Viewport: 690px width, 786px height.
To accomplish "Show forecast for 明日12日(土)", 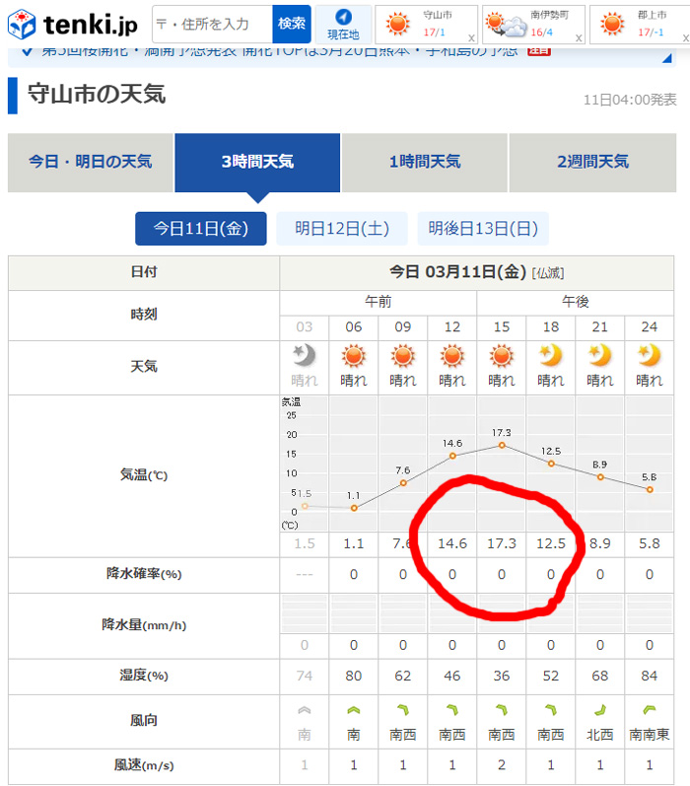I will point(342,229).
